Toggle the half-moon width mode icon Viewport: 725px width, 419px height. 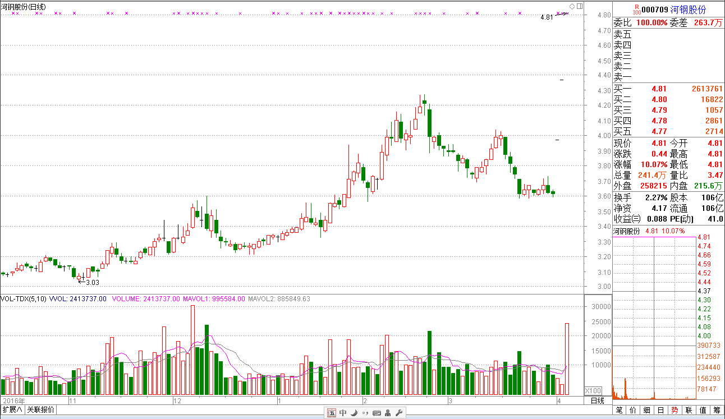point(354,413)
